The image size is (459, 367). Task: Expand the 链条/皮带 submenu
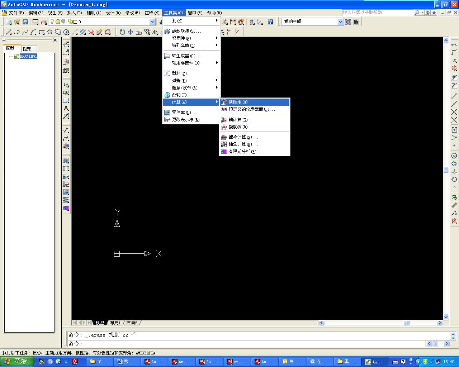click(191, 88)
